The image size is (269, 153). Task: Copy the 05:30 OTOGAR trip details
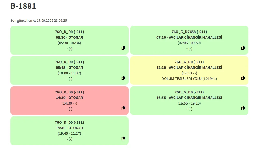tap(123, 48)
